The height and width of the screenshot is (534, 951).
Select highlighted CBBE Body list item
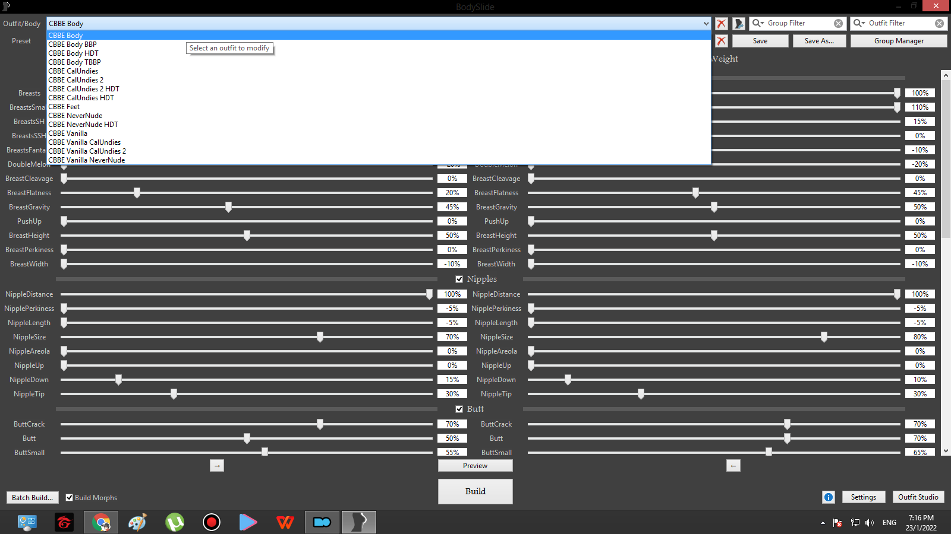pyautogui.click(x=379, y=36)
